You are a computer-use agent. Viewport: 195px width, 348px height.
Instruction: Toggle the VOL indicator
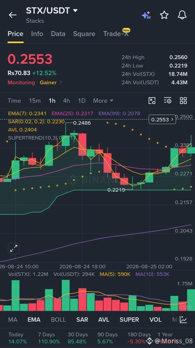[x=155, y=320]
